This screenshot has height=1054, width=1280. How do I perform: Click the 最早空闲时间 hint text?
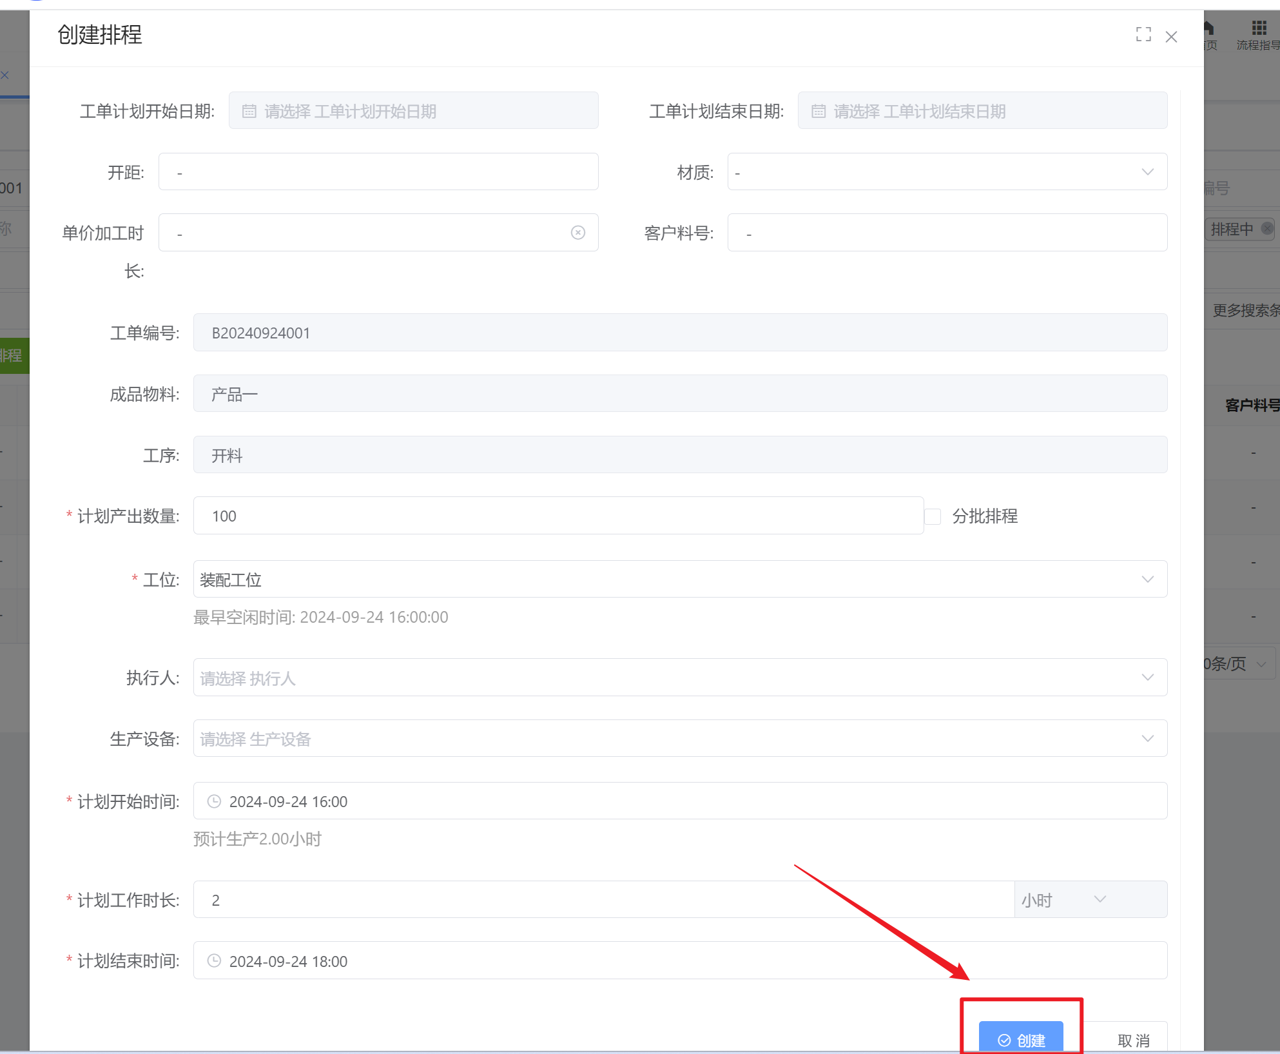321,617
